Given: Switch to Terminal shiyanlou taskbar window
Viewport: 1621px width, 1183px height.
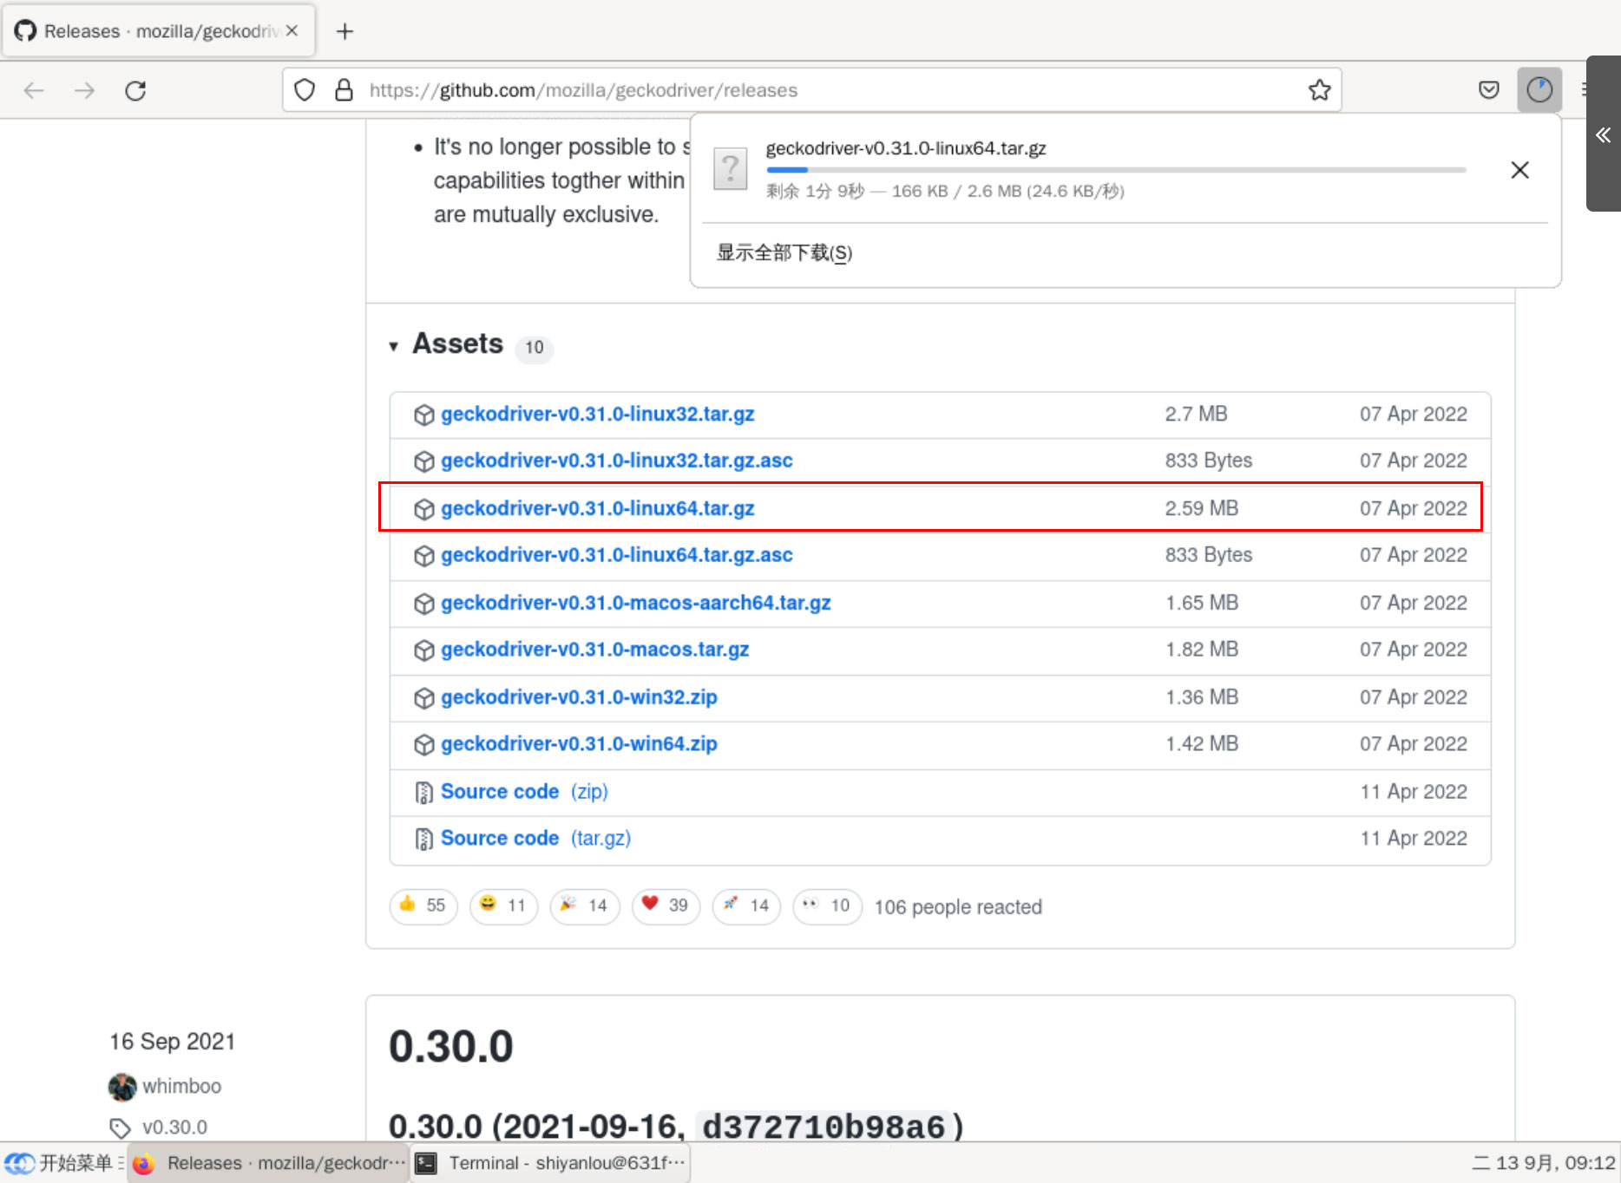Looking at the screenshot, I should coord(550,1163).
